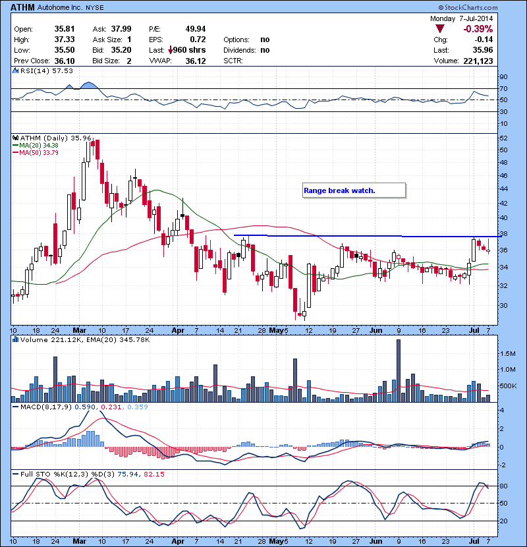
Task: Click the May label on price chart axis
Action: (x=277, y=330)
